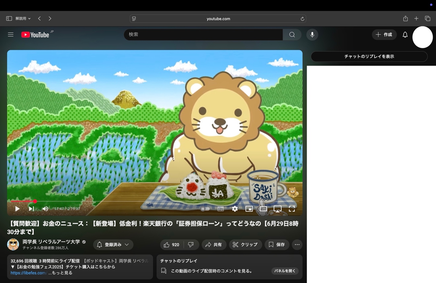Click the 32,696 回視聴 view count

[24, 261]
